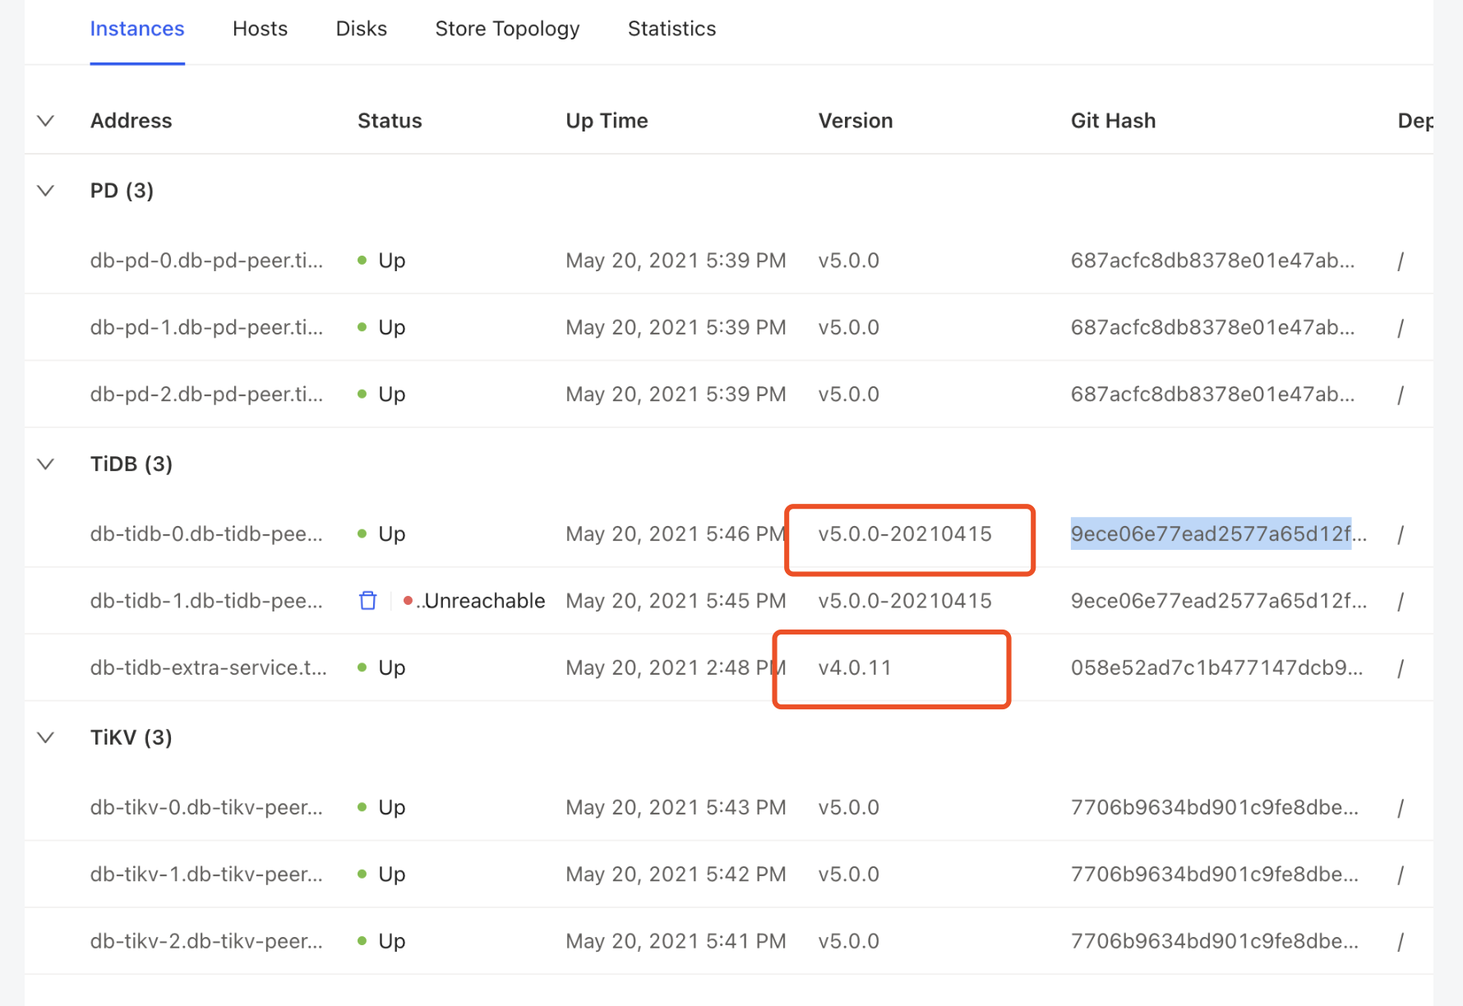Click the Up status indicator for db-tikv-2
1463x1006 pixels.
362,939
